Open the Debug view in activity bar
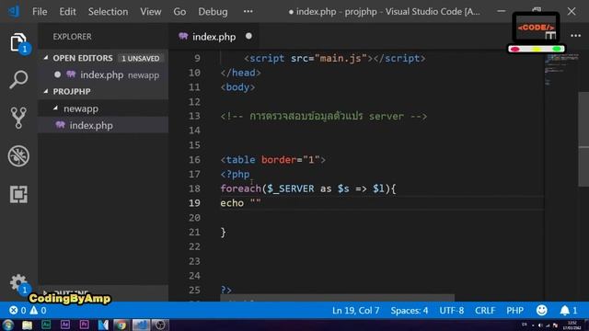Screen dimensions: 589x331 tap(18, 155)
